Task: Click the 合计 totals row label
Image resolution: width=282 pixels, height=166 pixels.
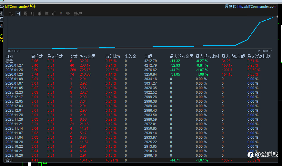Action: pos(9,160)
